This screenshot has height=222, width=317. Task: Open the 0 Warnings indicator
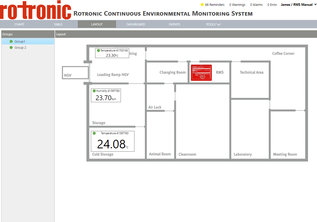pyautogui.click(x=237, y=5)
